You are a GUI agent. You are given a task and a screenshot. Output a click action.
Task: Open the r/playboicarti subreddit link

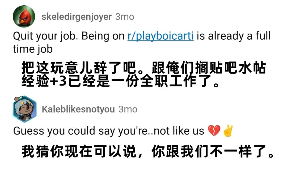160,36
